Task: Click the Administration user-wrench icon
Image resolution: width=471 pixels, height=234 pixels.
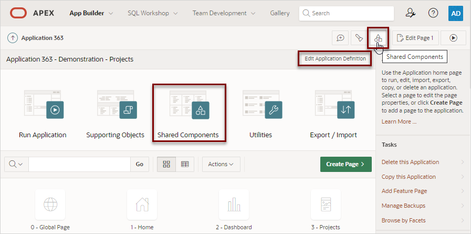Action: pos(411,13)
